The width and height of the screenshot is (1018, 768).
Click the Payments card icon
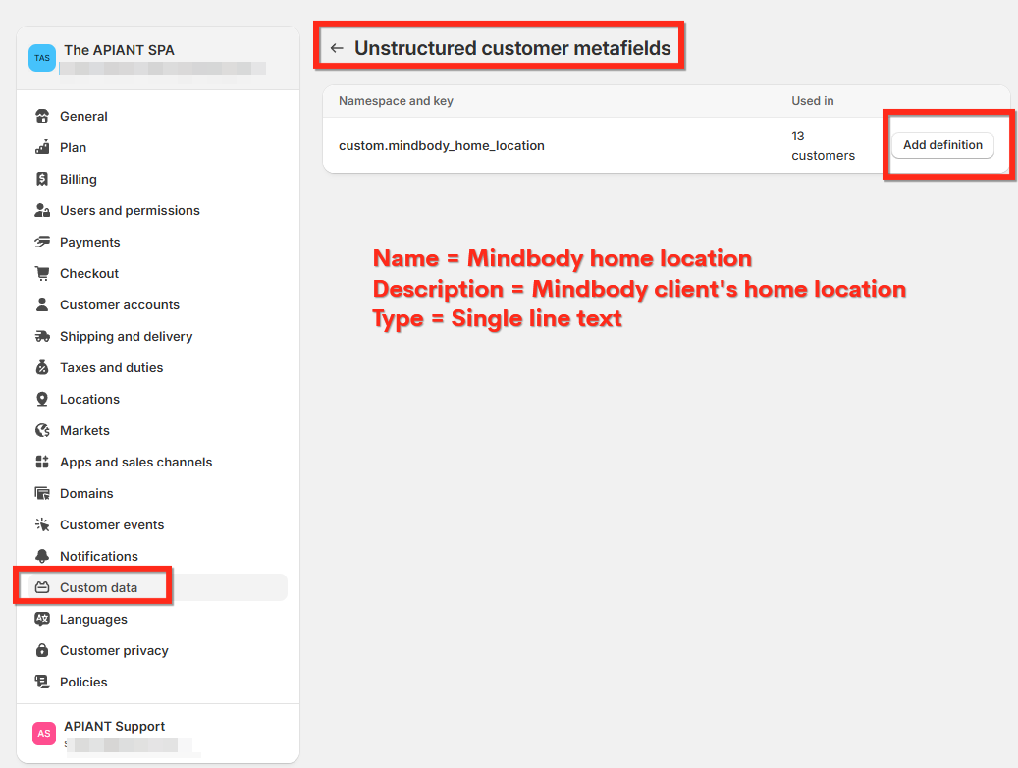click(42, 242)
